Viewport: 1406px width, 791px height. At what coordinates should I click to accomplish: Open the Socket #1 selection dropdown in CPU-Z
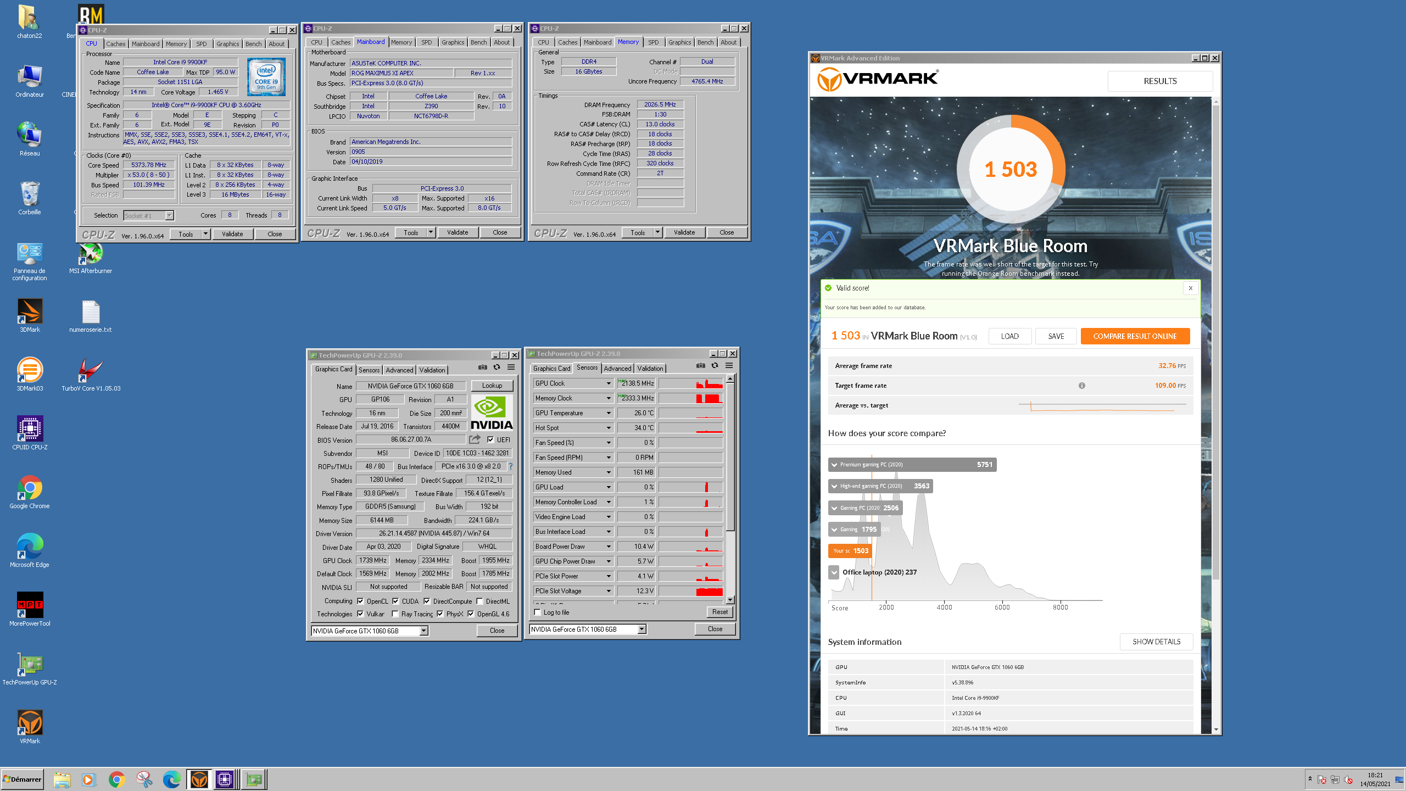tap(170, 215)
